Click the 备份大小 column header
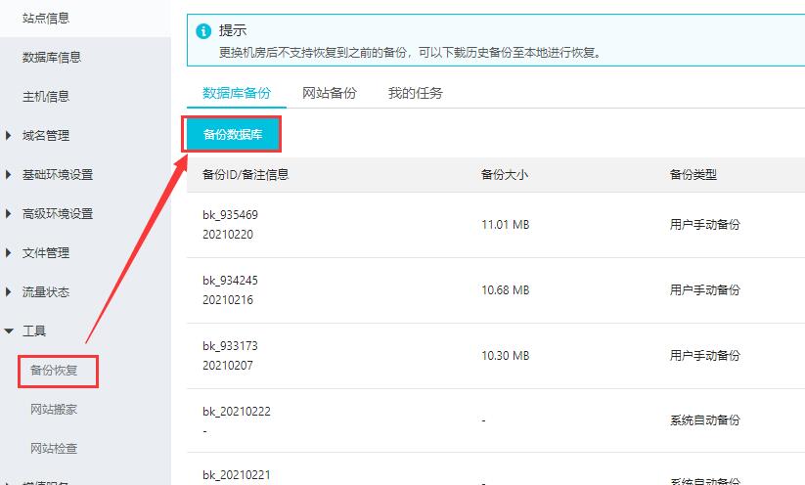Screen dimensions: 805x485 [x=504, y=174]
